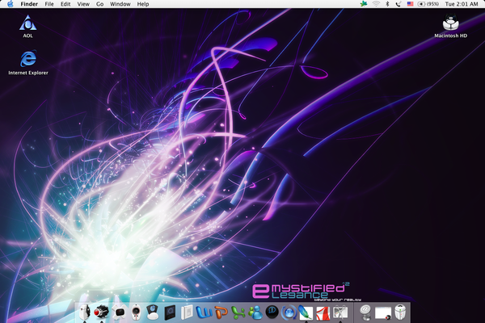Click the Bluetooth menu bar icon
This screenshot has width=485, height=323.
387,4
